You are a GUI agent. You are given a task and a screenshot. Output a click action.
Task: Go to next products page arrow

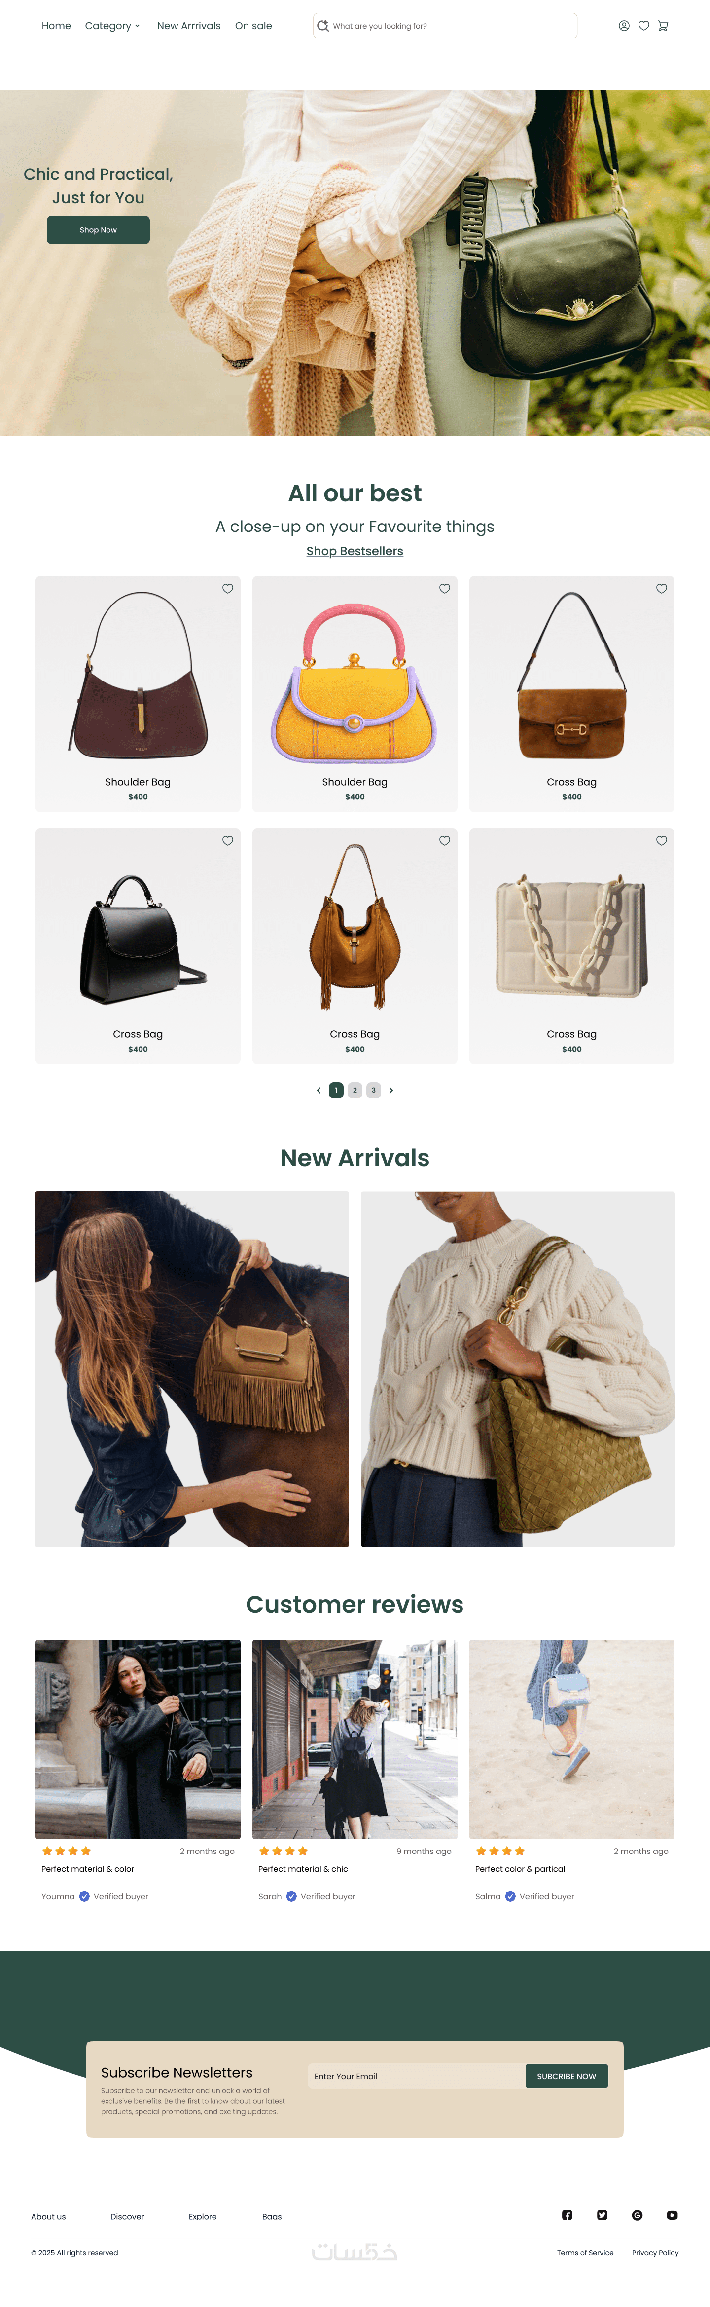tap(391, 1090)
